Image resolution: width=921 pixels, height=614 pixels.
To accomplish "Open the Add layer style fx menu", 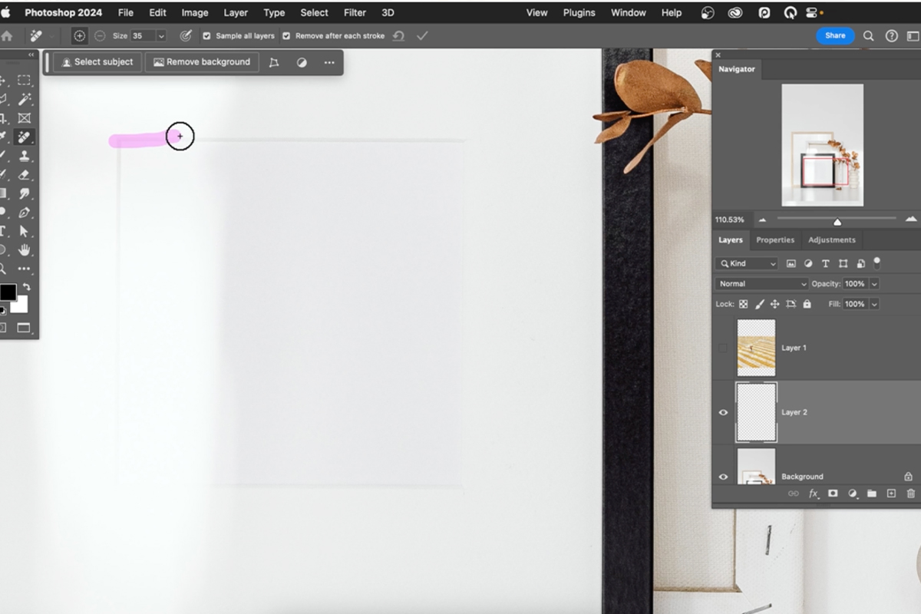I will (x=813, y=494).
